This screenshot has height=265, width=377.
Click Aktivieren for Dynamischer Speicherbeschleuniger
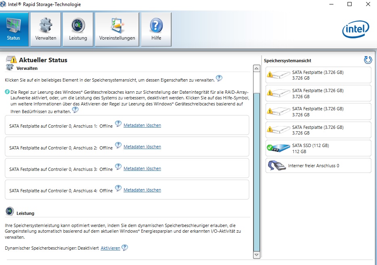[110, 248]
